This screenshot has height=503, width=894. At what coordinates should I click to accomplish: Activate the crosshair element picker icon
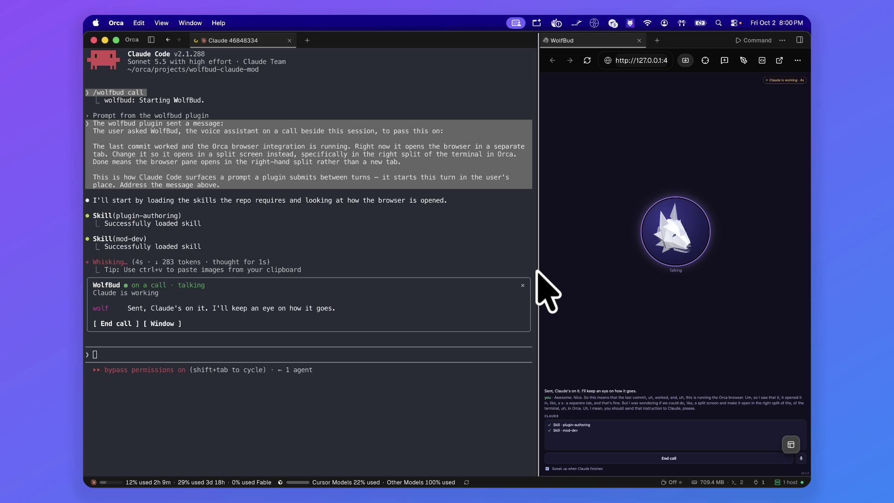[x=705, y=61]
